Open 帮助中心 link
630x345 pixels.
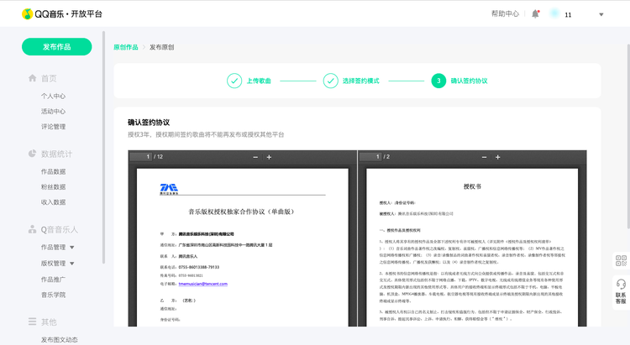tap(505, 13)
